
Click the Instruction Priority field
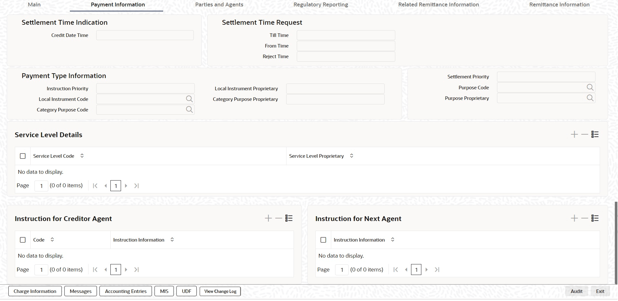[x=145, y=89]
